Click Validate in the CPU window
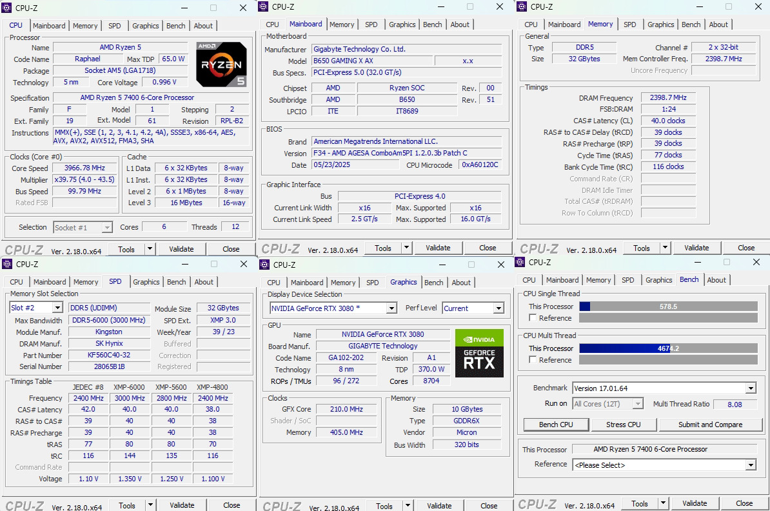Viewport: 770px width, 511px height. click(x=181, y=249)
